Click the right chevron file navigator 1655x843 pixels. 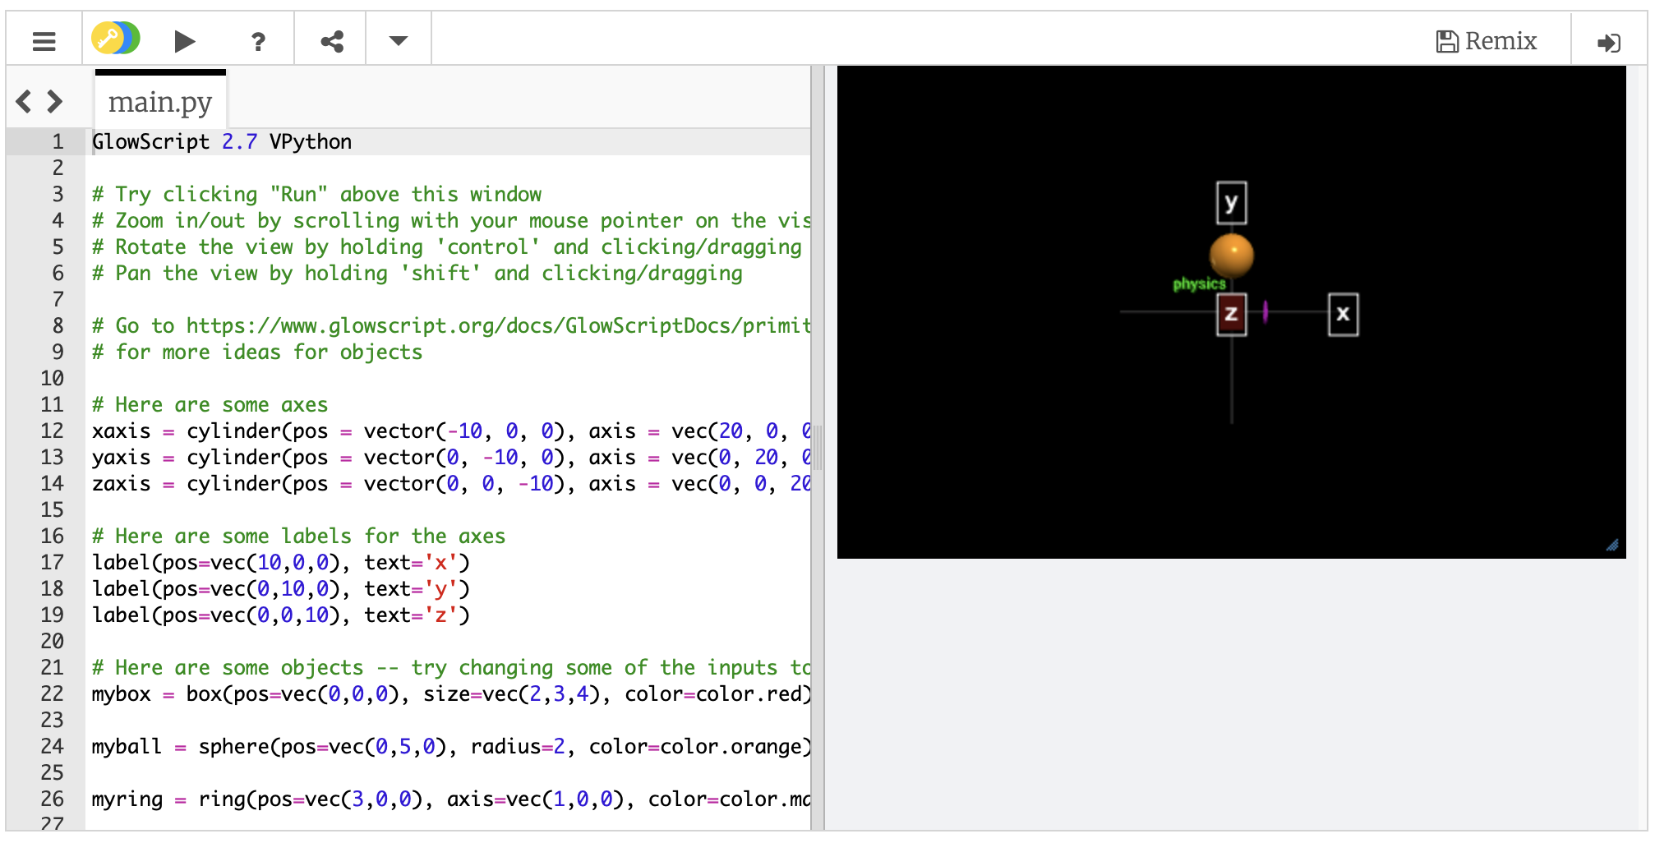55,101
